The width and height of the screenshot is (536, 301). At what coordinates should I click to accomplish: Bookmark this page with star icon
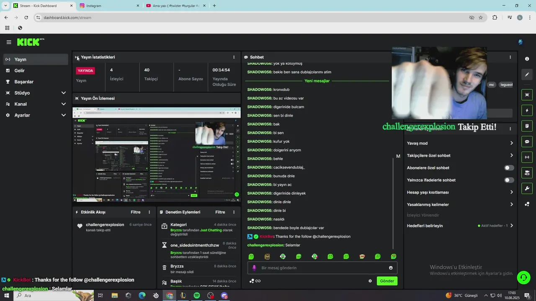click(x=481, y=18)
